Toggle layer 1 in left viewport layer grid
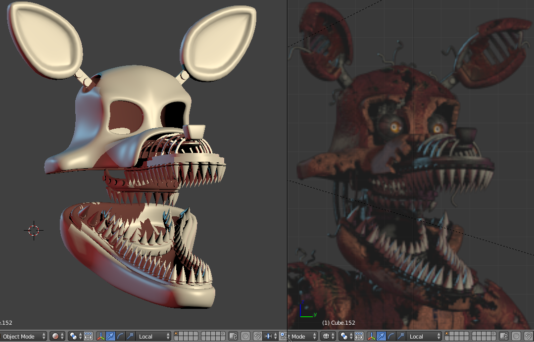This screenshot has height=342, width=534. (176, 334)
